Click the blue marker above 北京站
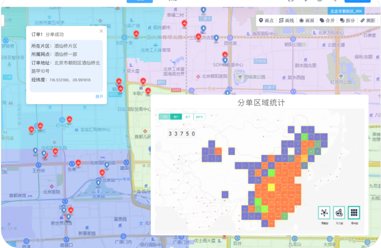This screenshot has height=248, width=381. [x=98, y=182]
